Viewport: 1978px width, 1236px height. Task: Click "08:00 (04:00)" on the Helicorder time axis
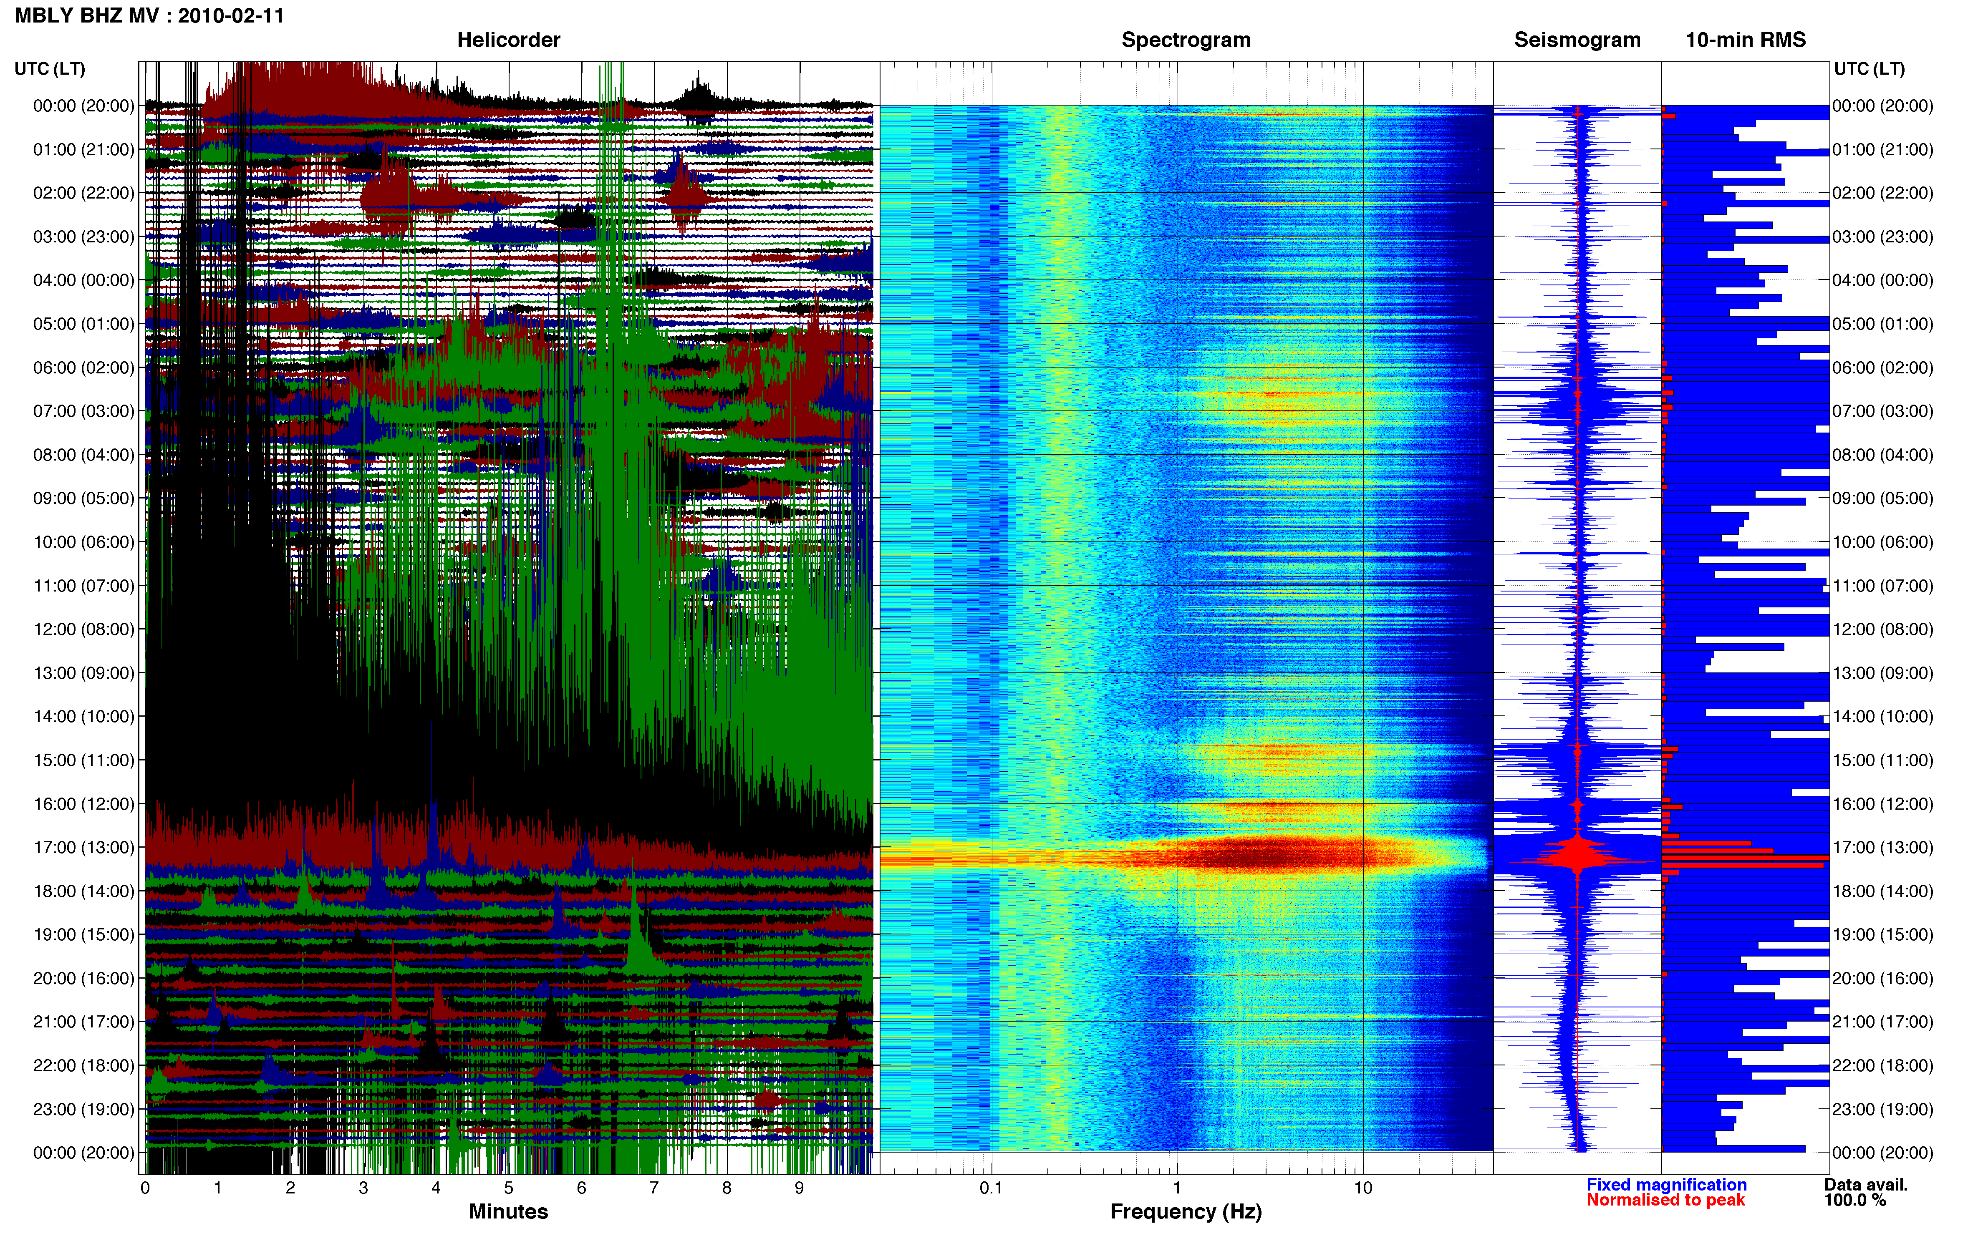click(x=83, y=455)
